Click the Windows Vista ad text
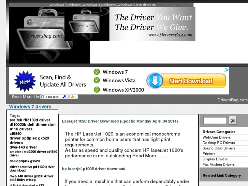The height and width of the screenshot is (186, 248). pos(119,81)
